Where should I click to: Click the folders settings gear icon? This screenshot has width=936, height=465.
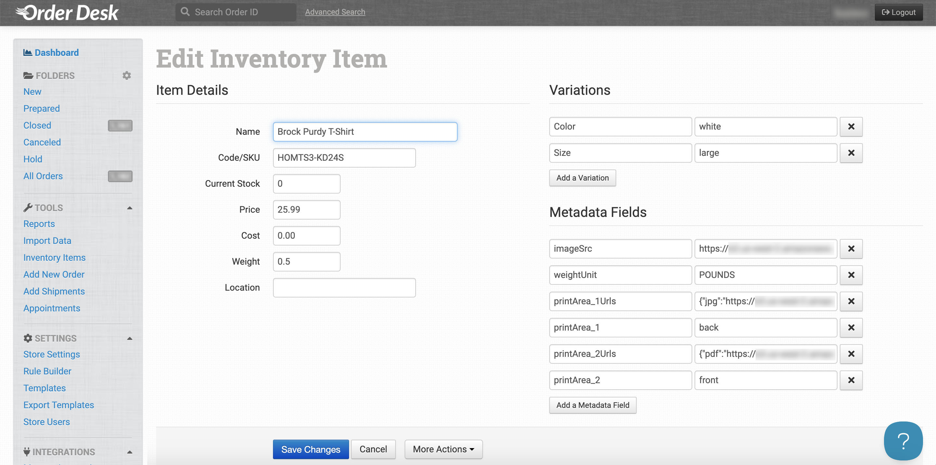click(126, 76)
